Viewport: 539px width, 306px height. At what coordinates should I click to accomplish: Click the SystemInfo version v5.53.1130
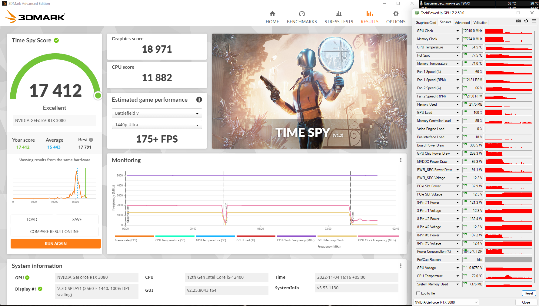pyautogui.click(x=357, y=288)
